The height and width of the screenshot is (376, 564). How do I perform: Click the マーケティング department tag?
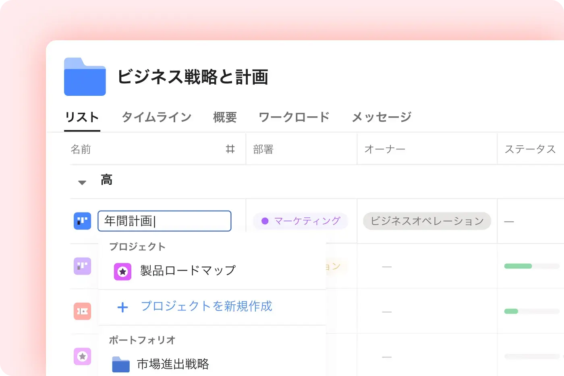tap(301, 221)
